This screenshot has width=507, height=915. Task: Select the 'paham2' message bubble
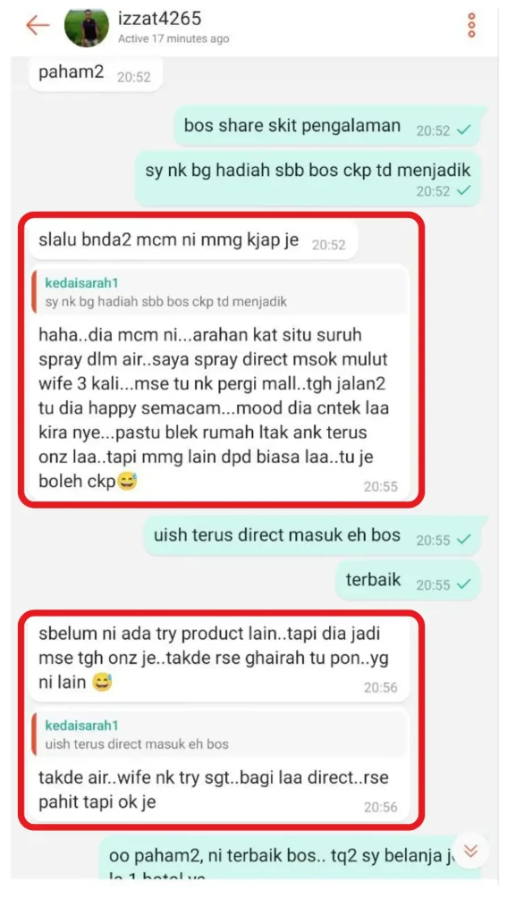click(x=95, y=74)
